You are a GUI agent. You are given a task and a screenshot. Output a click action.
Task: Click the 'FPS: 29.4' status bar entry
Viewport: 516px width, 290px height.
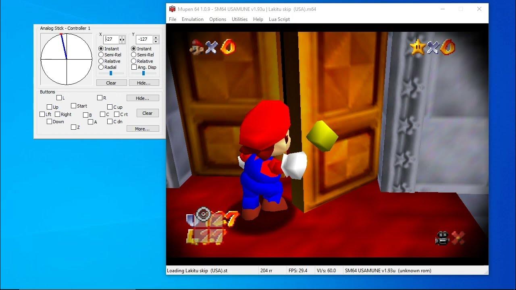(298, 271)
